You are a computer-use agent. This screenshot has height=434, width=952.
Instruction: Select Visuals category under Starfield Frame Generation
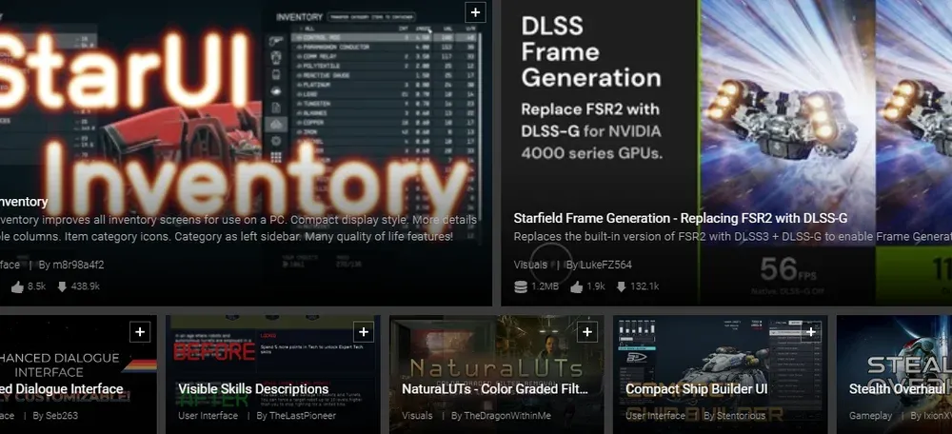(x=530, y=265)
